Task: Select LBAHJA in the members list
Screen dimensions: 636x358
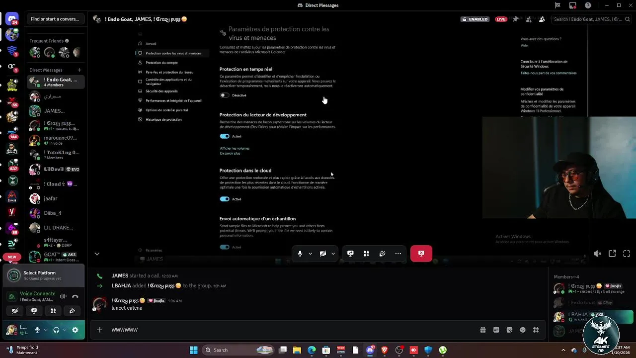Action: click(592, 316)
